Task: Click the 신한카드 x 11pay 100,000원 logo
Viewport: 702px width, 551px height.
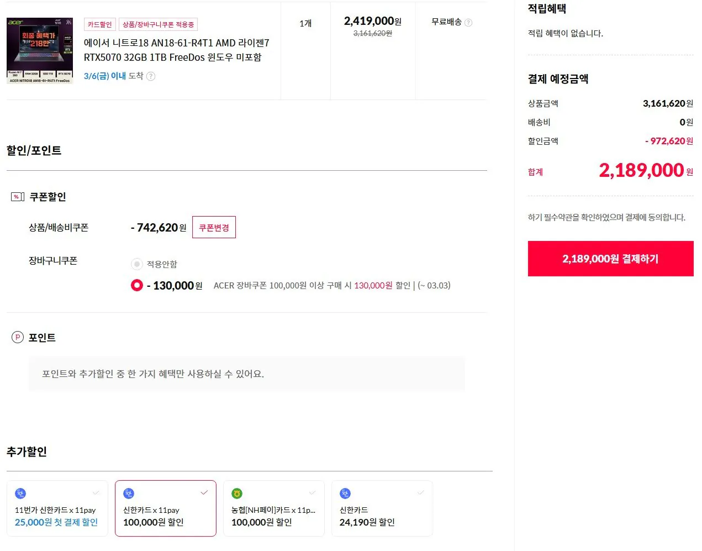Action: point(129,494)
